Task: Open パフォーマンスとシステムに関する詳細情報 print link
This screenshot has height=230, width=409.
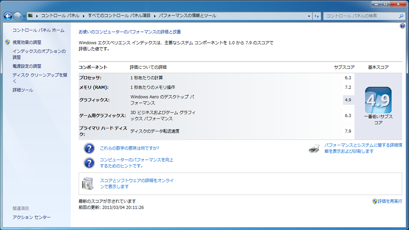Action: point(363,148)
